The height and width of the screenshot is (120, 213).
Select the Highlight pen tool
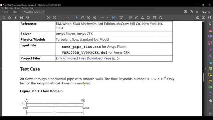(x=136, y=18)
